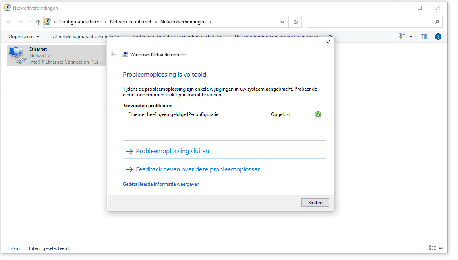This screenshot has height=260, width=458.
Task: Click the Sluiten button
Action: [315, 202]
